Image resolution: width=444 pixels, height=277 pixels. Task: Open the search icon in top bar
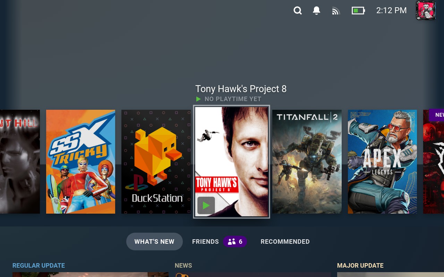click(x=298, y=10)
